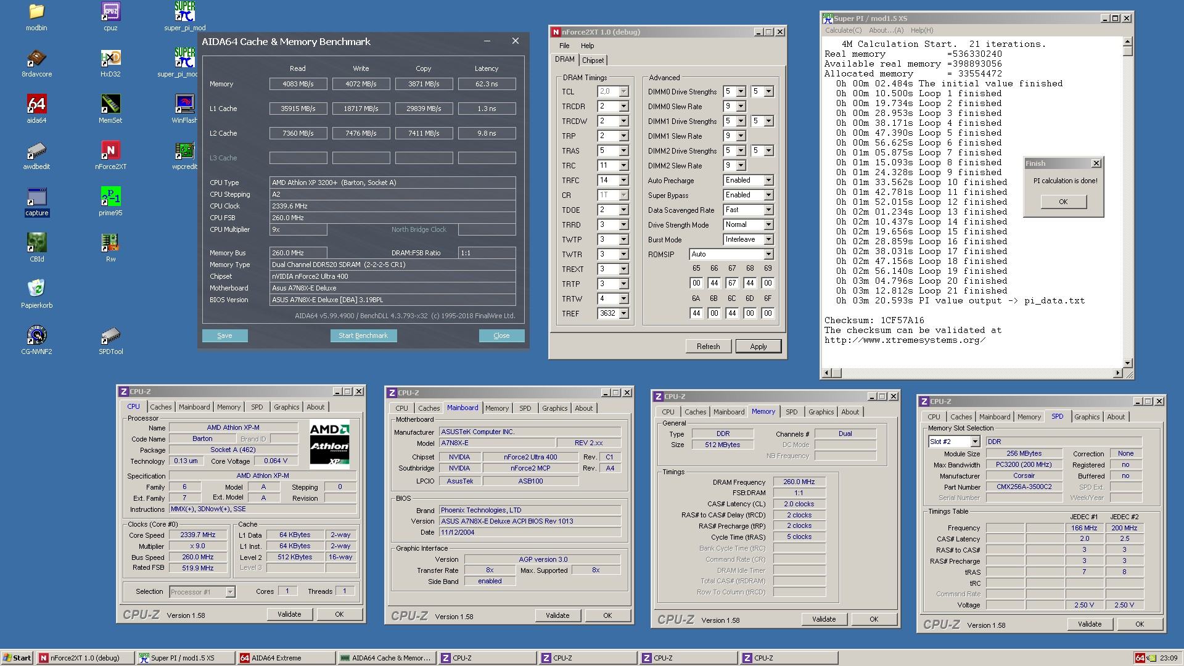Switch to Super PI taskbar item
The image size is (1184, 666).
[186, 658]
